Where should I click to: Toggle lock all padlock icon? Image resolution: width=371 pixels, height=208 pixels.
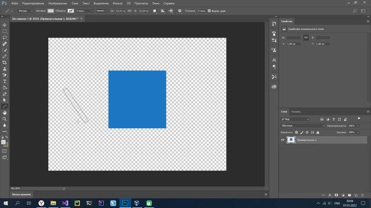tap(318, 132)
